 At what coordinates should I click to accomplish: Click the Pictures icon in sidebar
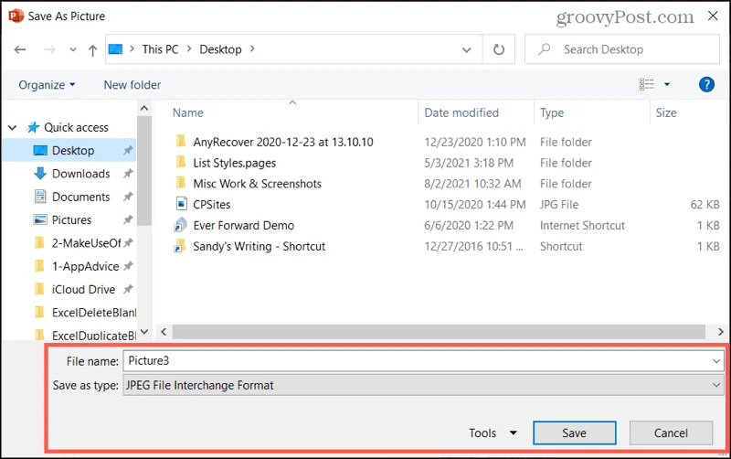[40, 219]
